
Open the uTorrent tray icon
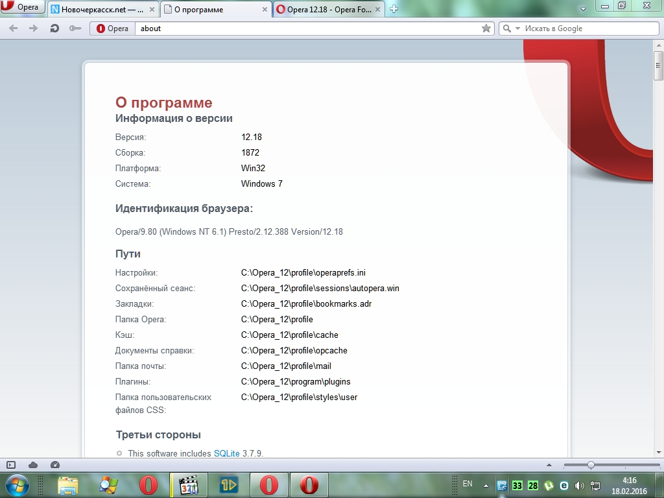(549, 486)
